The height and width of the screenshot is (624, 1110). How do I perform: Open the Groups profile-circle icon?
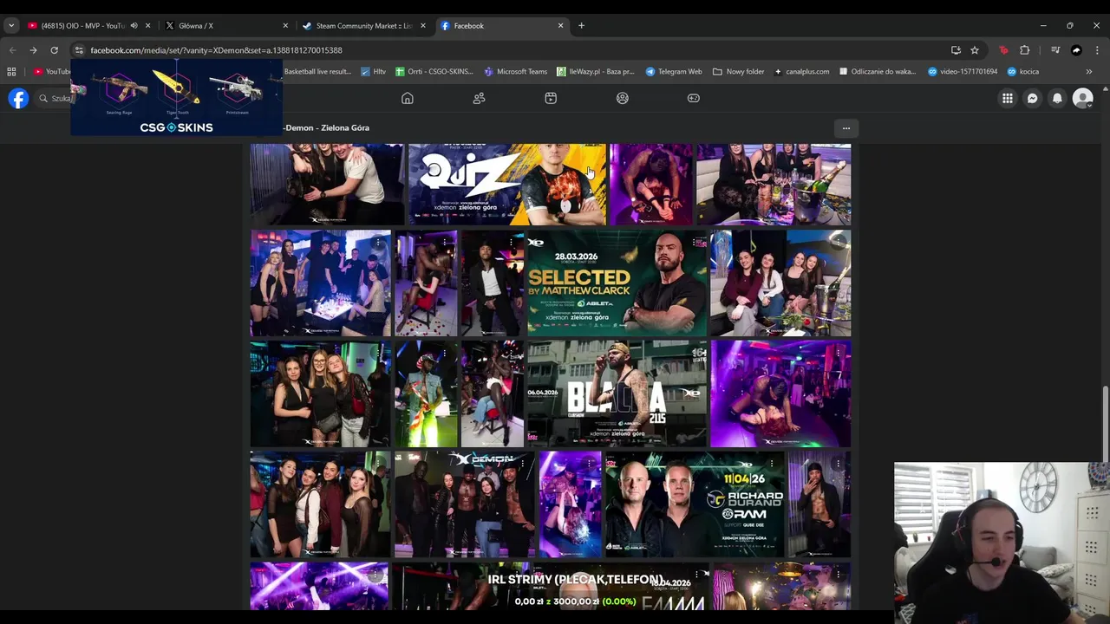[x=623, y=98]
